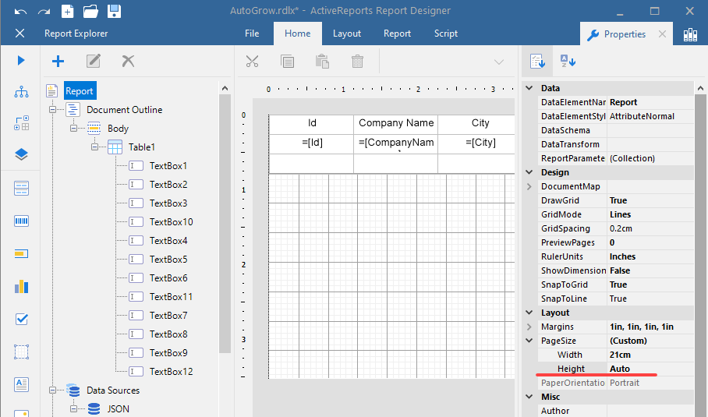Click the ShowDimension False value

pos(650,270)
